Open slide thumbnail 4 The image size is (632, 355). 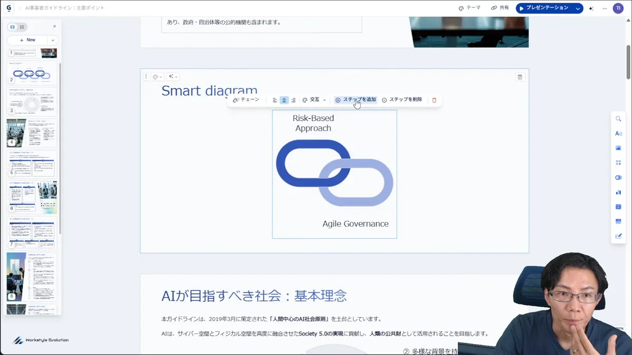pos(32,133)
